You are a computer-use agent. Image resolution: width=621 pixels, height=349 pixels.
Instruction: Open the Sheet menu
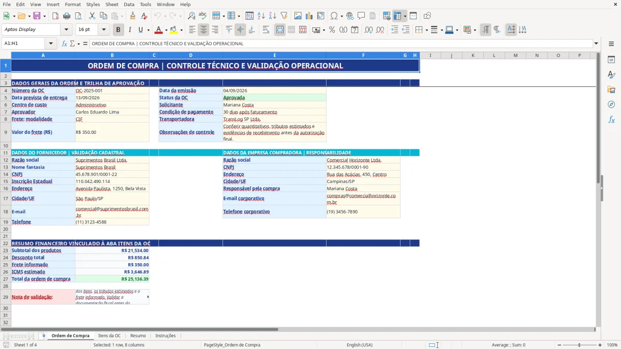pos(112,4)
